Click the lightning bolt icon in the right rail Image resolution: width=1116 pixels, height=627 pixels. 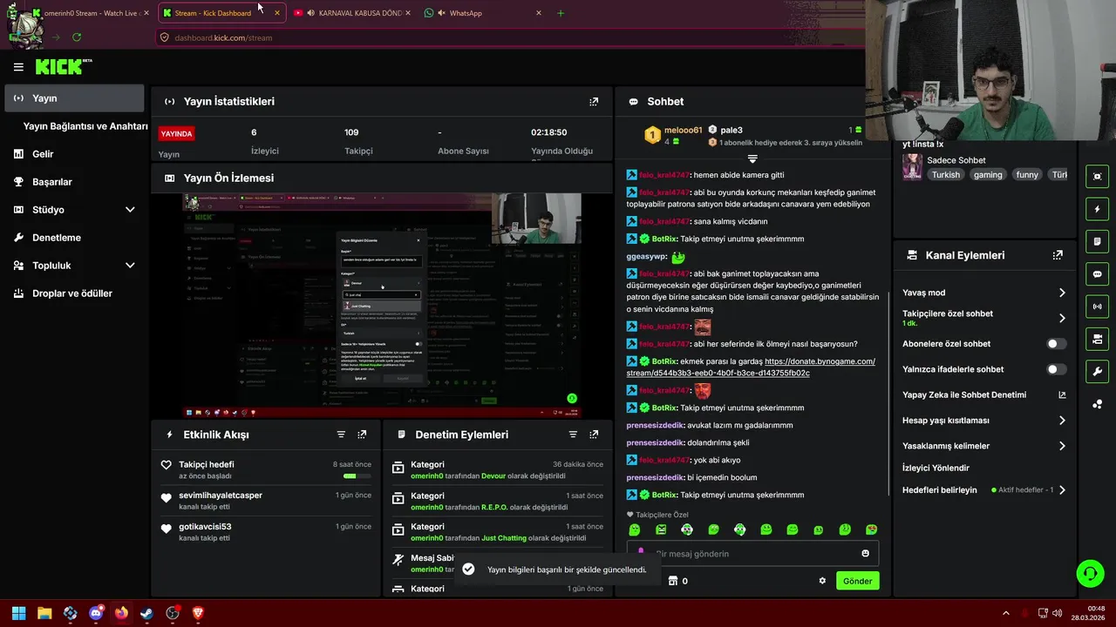click(x=1098, y=209)
